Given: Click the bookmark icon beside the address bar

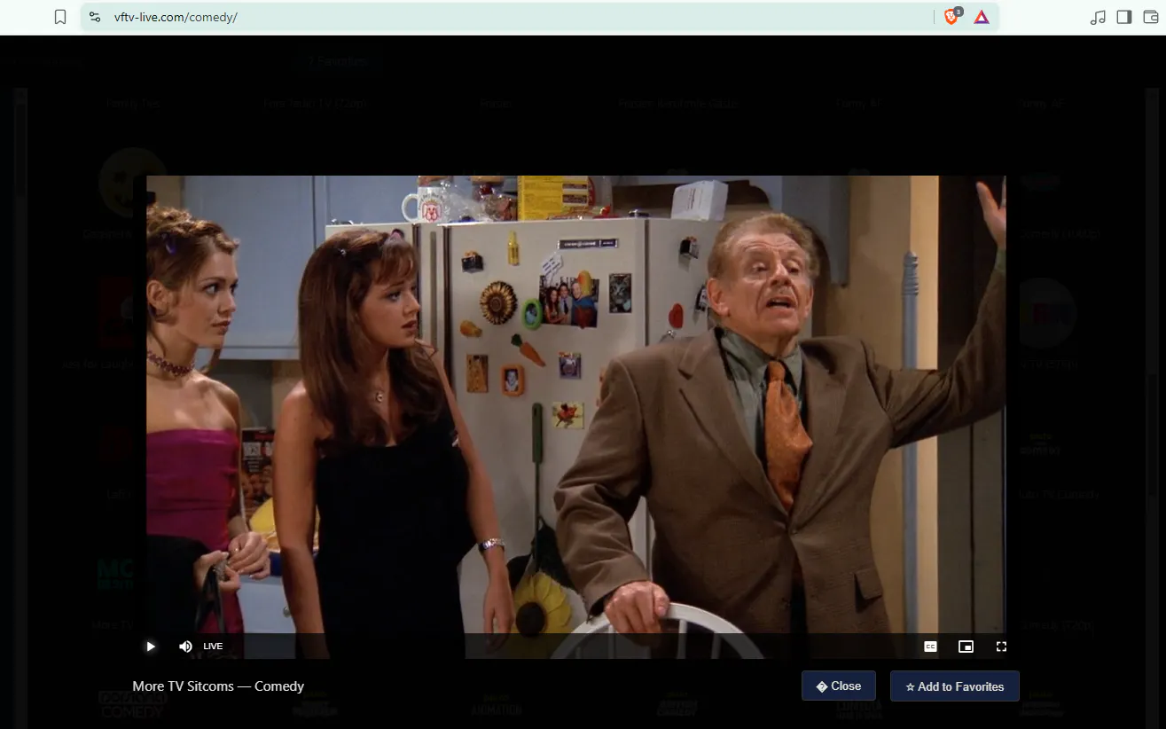Looking at the screenshot, I should click(x=60, y=17).
